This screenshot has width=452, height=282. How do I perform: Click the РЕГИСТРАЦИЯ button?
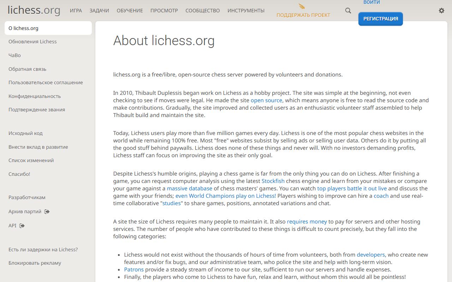[381, 19]
